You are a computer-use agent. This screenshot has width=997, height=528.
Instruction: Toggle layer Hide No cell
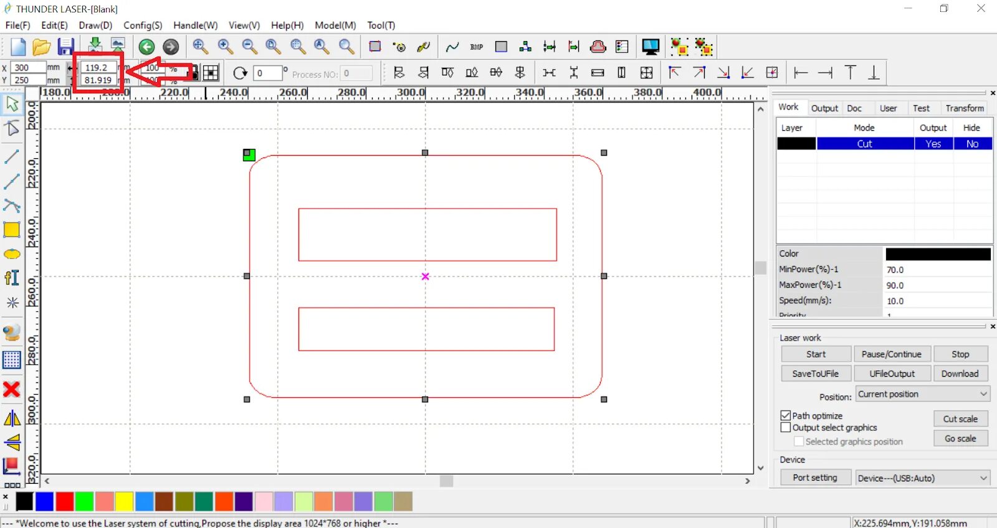click(972, 144)
